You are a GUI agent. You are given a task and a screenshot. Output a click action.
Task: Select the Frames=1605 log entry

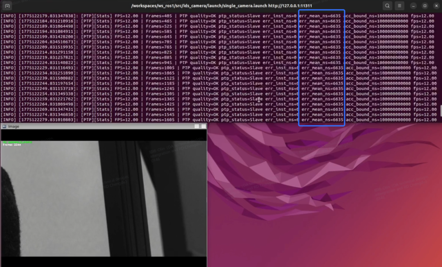160,120
